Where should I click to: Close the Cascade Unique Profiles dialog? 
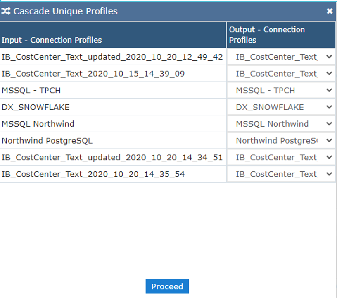(330, 11)
